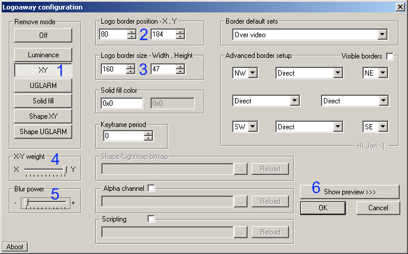Decrease logo X position with down arrow

131,37
